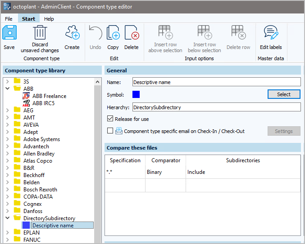Select Danfoss in the library
This screenshot has width=305, height=244.
coord(33,211)
